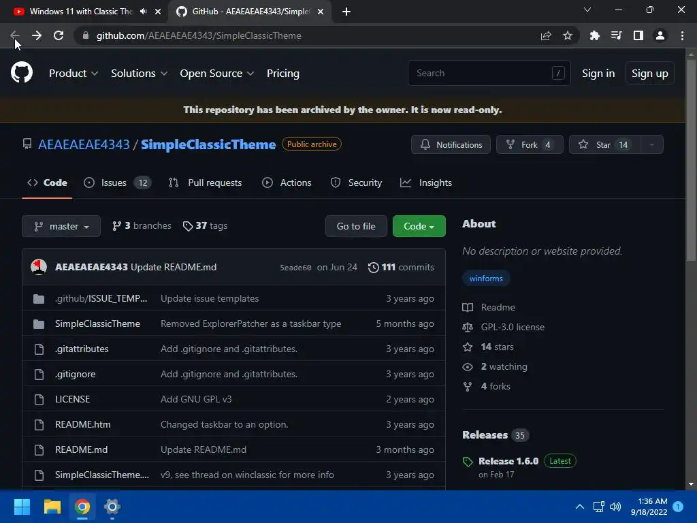Click the Go to file button
697x523 pixels.
tap(356, 226)
